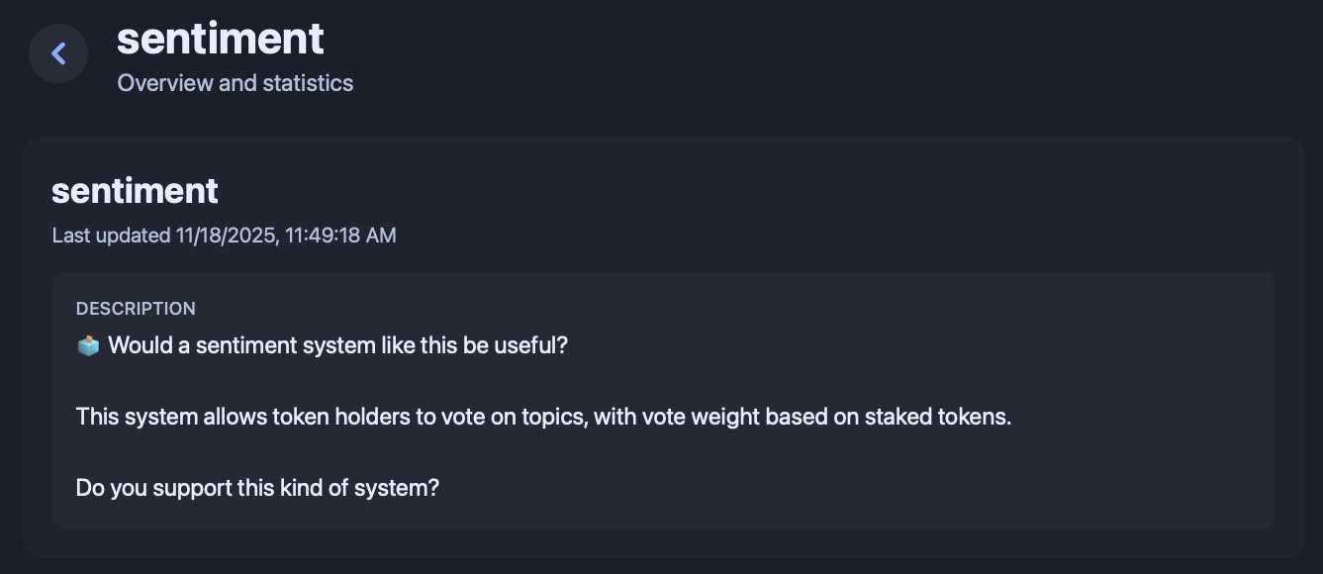This screenshot has width=1323, height=574.
Task: Click the words "vote weight" in the description
Action: 701,417
